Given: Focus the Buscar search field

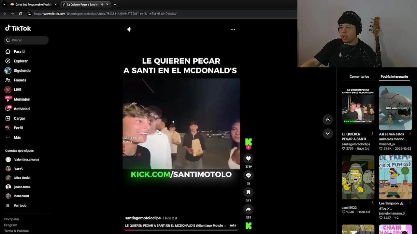Looking at the screenshot, I should pos(26,40).
